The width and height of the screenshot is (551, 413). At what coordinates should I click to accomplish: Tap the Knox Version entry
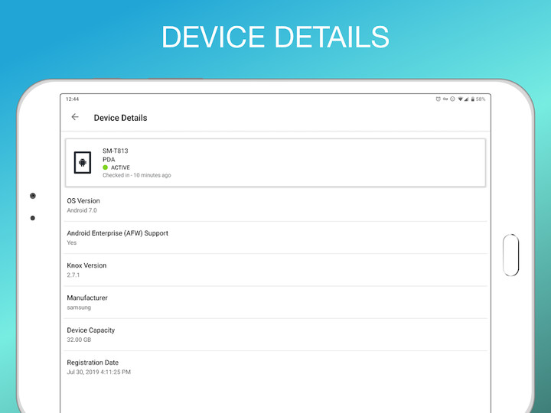point(275,269)
